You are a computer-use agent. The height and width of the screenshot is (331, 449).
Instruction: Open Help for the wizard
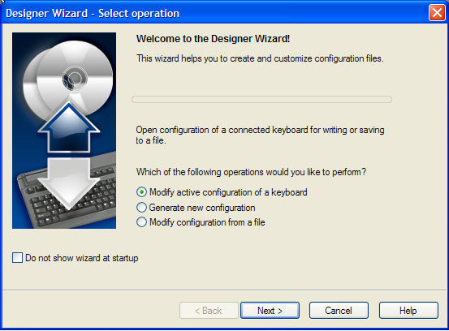(408, 311)
